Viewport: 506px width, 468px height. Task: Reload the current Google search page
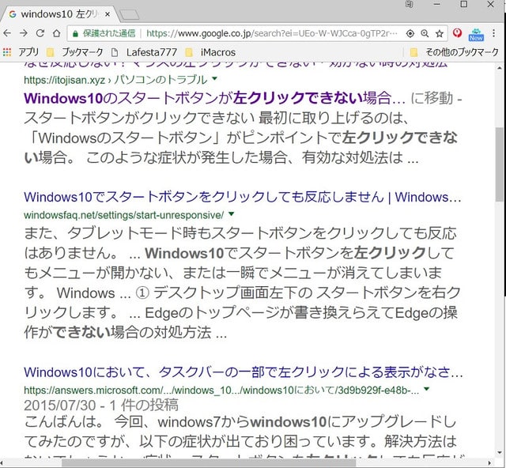[40, 33]
